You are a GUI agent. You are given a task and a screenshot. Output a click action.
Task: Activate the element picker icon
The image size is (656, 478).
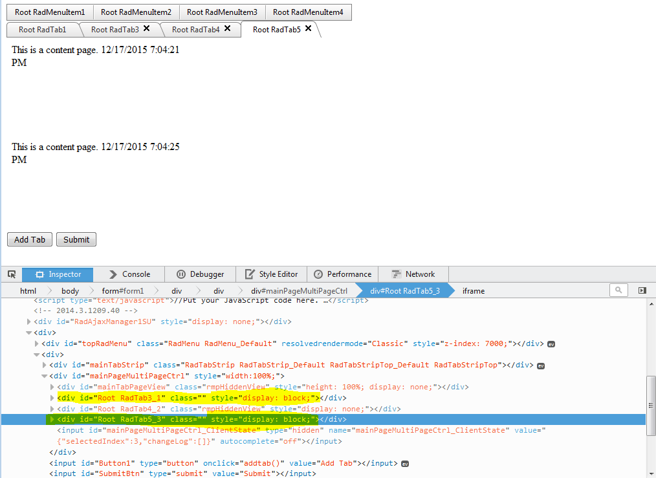(x=12, y=274)
